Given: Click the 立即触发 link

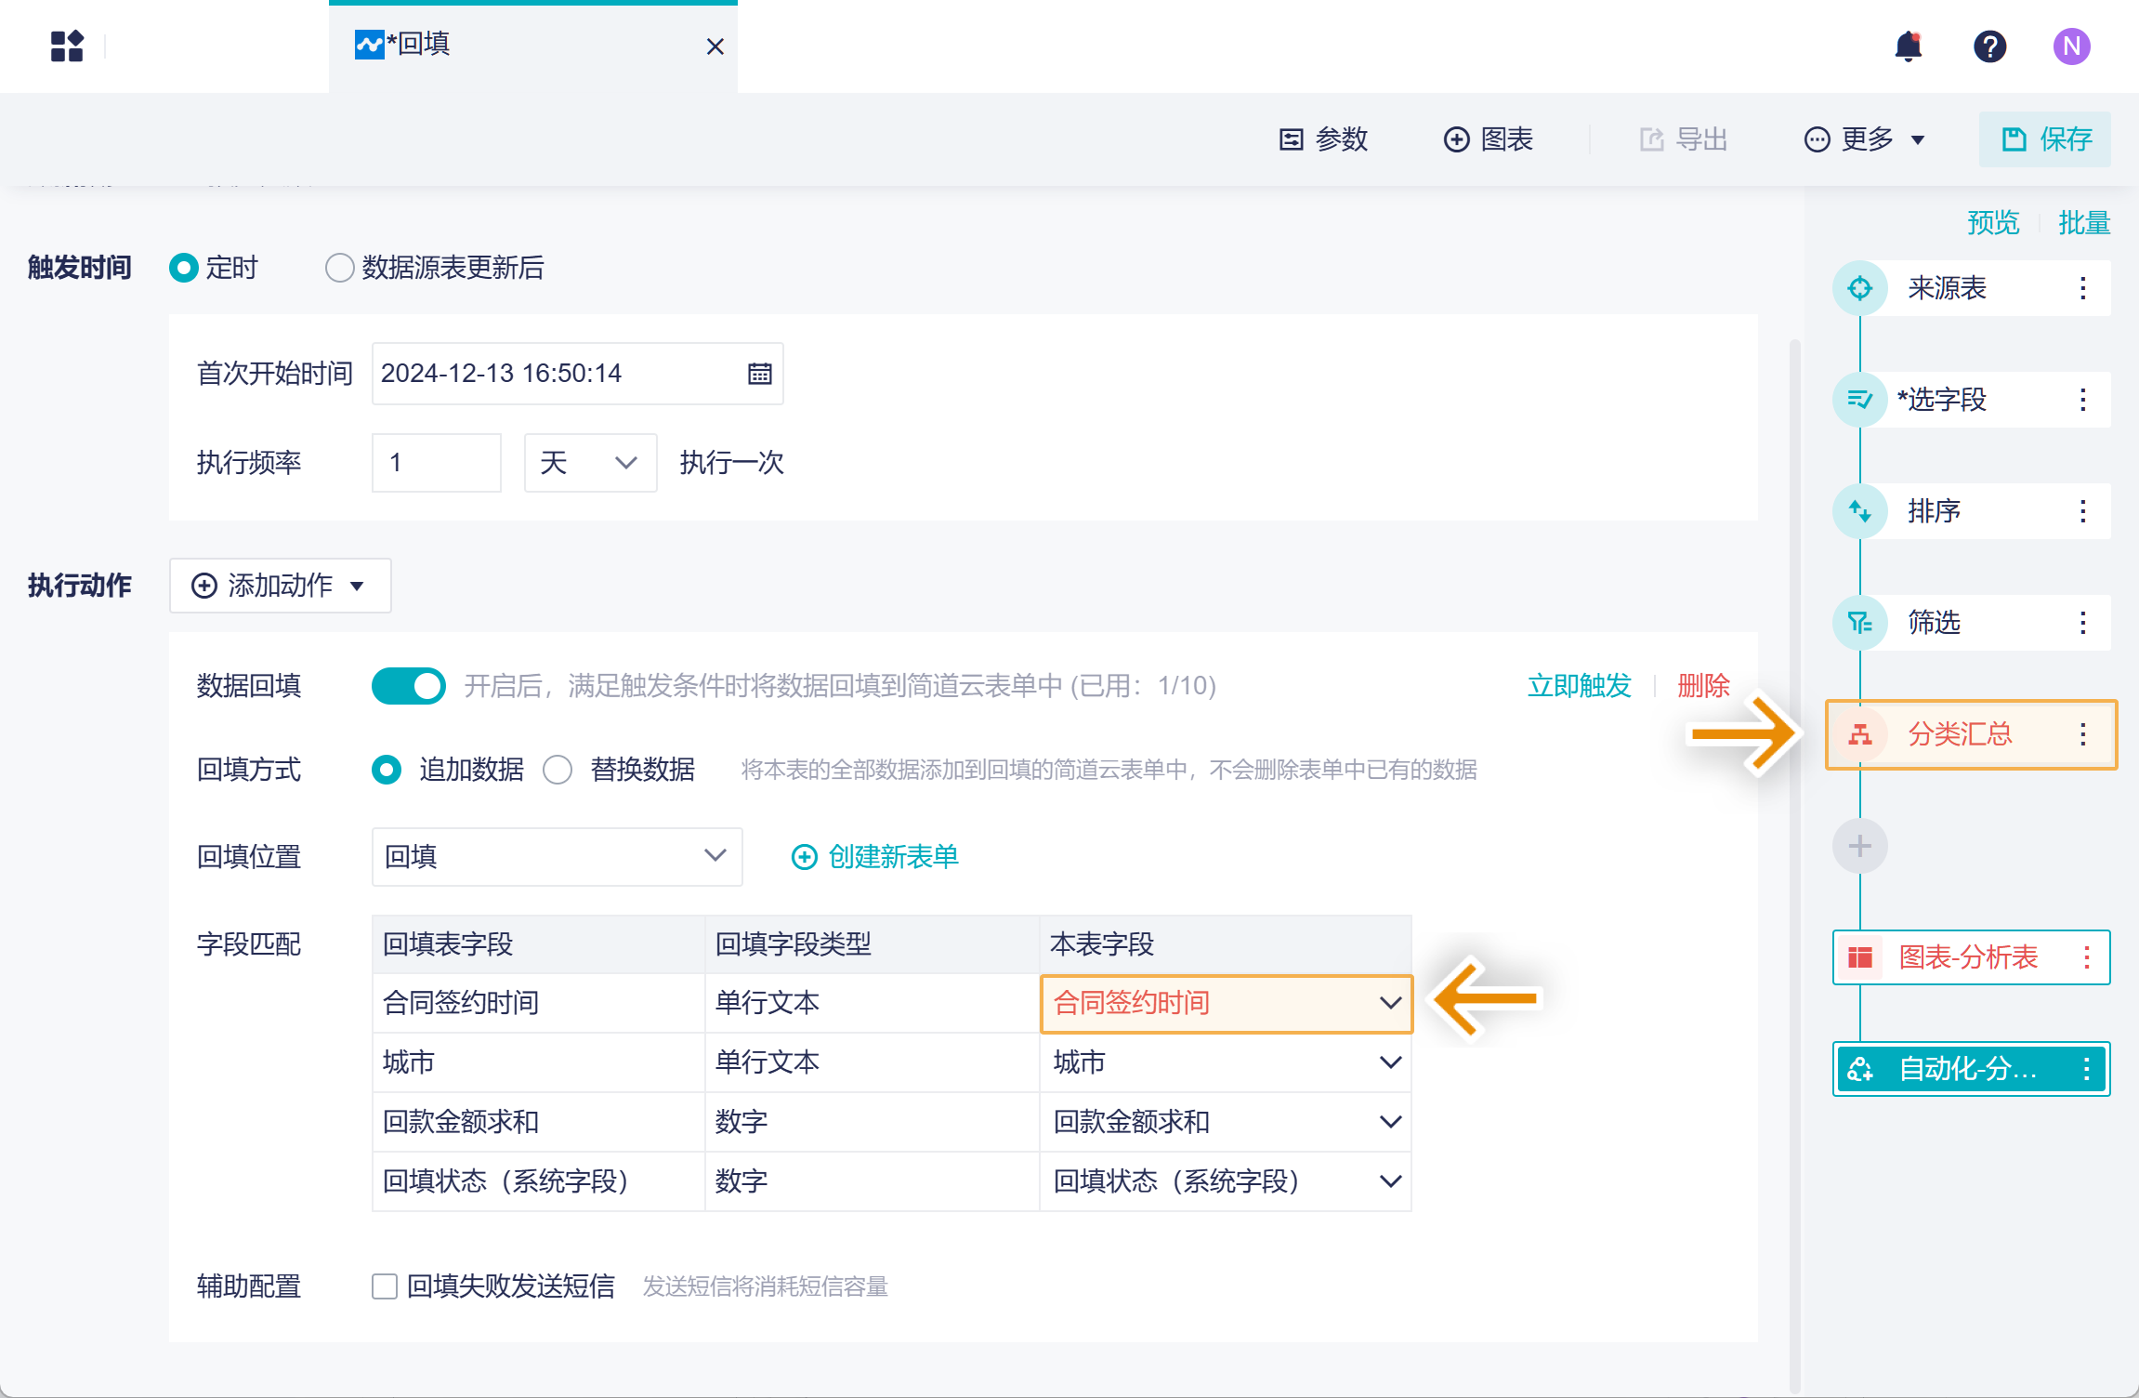Looking at the screenshot, I should (1579, 686).
